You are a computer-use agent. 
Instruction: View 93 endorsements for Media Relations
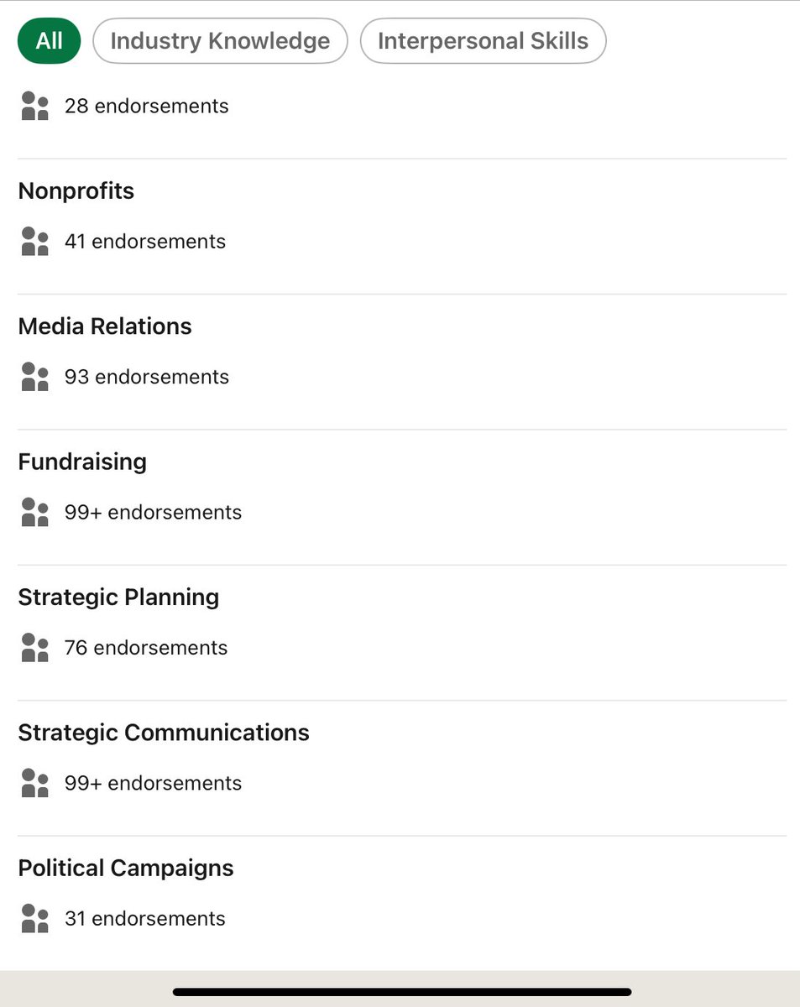[147, 377]
